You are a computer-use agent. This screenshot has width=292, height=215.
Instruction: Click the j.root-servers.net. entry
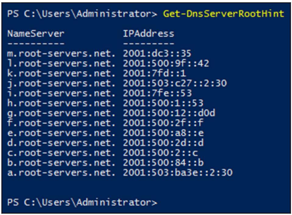coord(62,83)
